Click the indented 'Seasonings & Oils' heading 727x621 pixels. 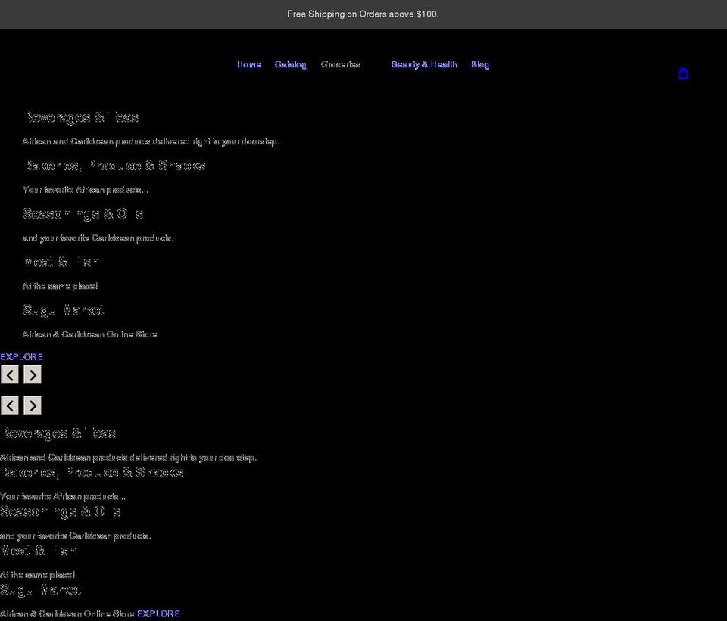coord(83,213)
